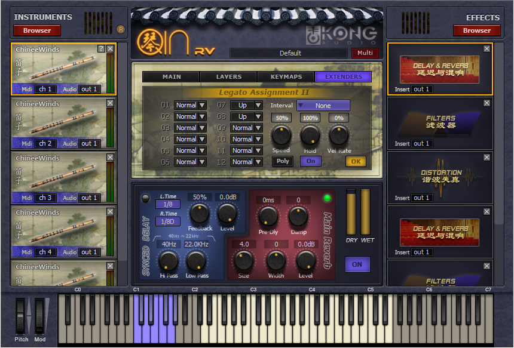Click the round R icon in Instruments header
514x348 pixels.
pos(121,29)
